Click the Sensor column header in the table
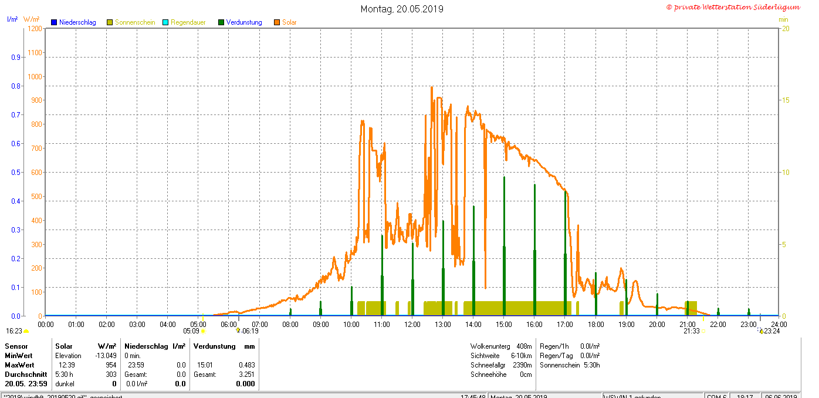 [x=16, y=346]
